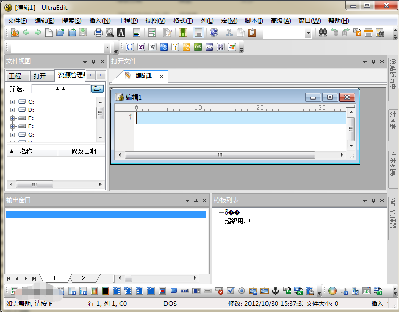Expand the F: drive node
Viewport: 399px width, 312px height.
(x=12, y=126)
